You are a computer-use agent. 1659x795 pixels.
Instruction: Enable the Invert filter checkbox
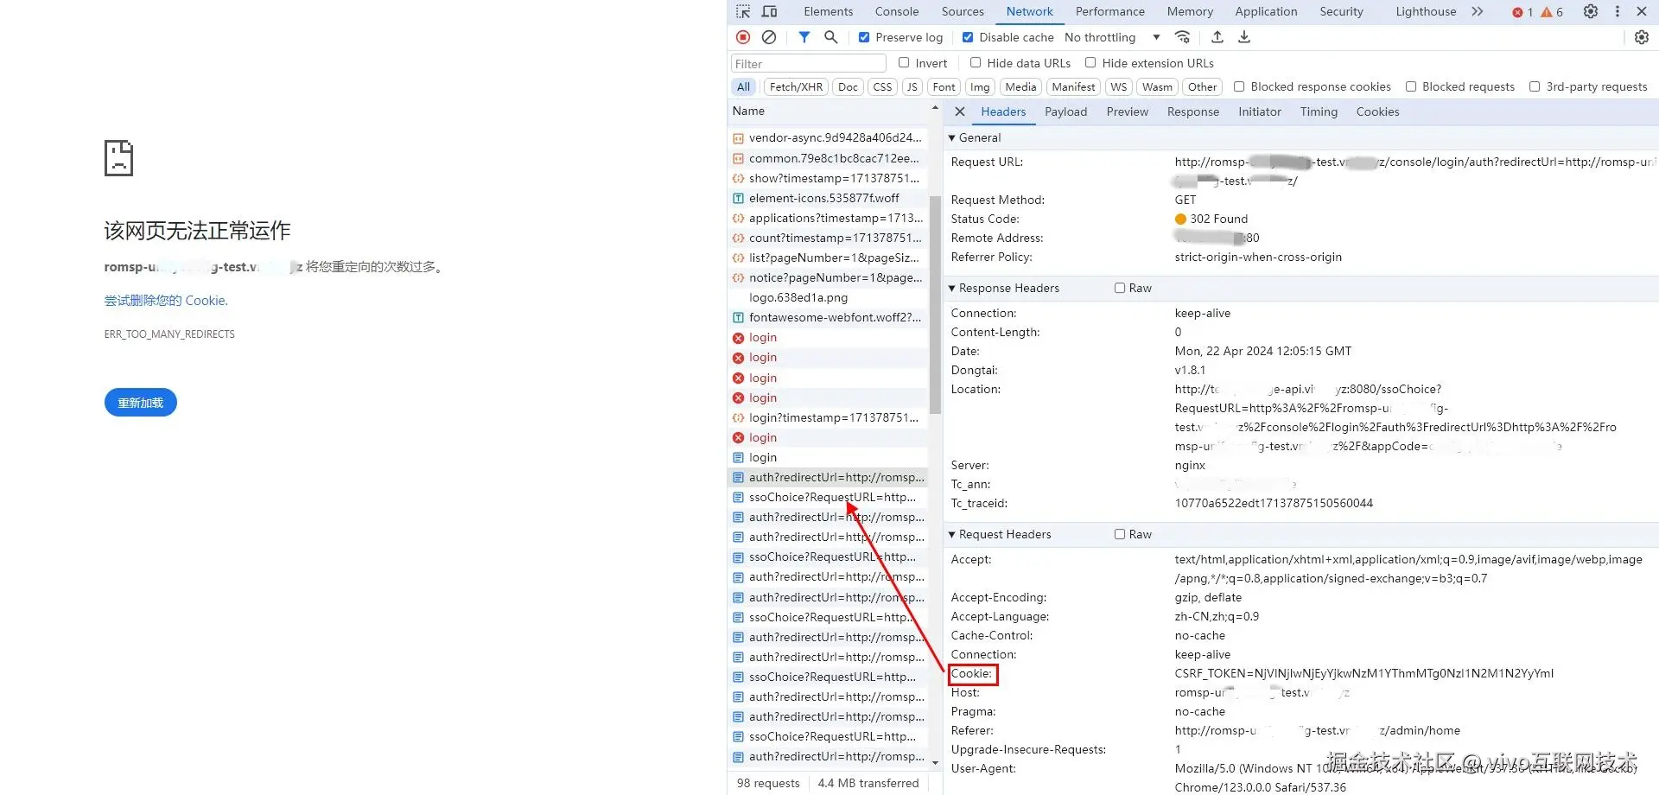(x=904, y=63)
